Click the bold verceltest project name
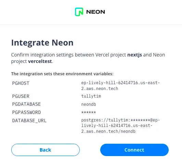The height and width of the screenshot is (167, 182). coord(40,61)
